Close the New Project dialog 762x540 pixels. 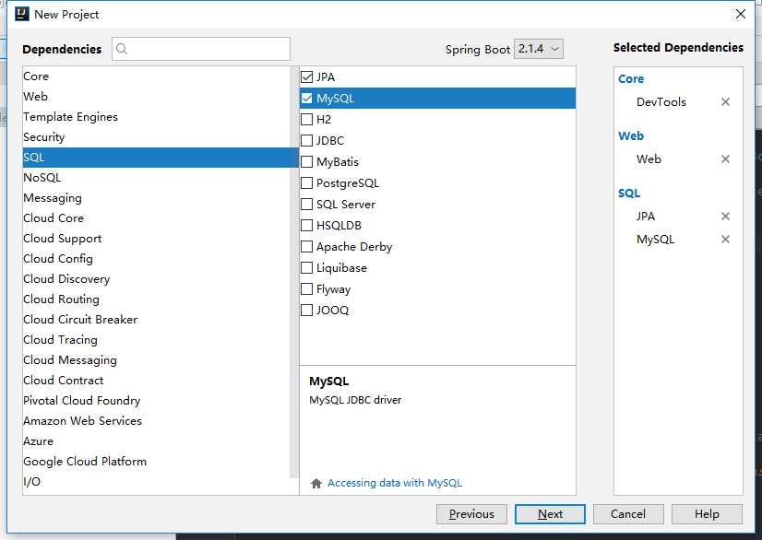pyautogui.click(x=740, y=14)
